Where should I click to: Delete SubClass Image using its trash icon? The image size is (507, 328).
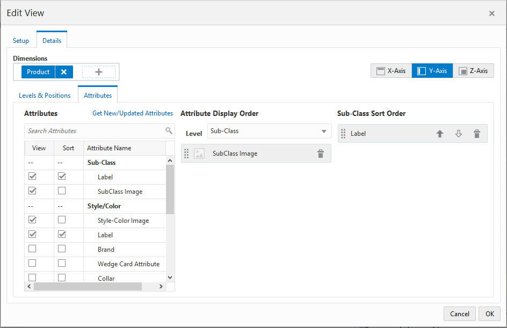(321, 153)
